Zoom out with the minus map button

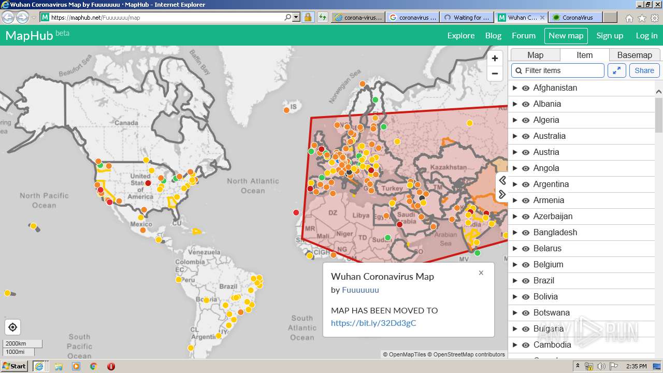coord(495,74)
